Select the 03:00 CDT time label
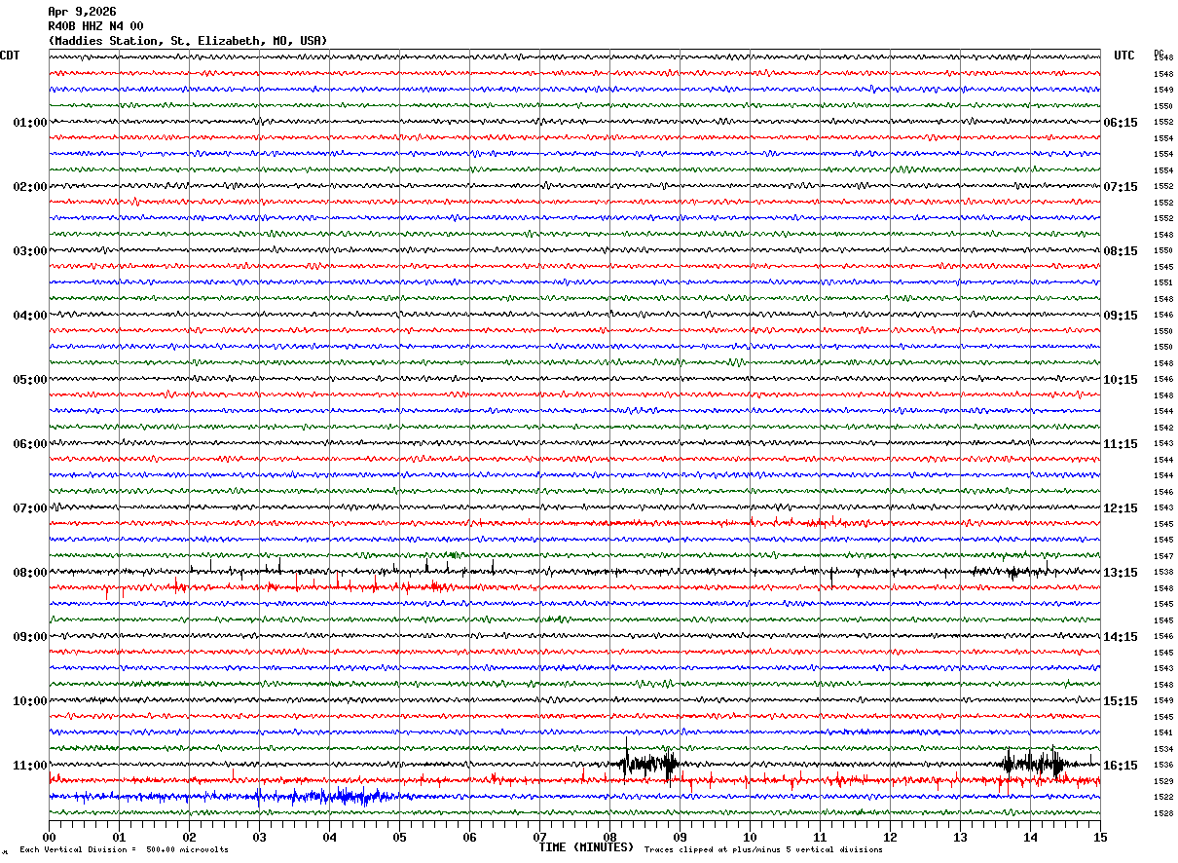 pos(30,251)
